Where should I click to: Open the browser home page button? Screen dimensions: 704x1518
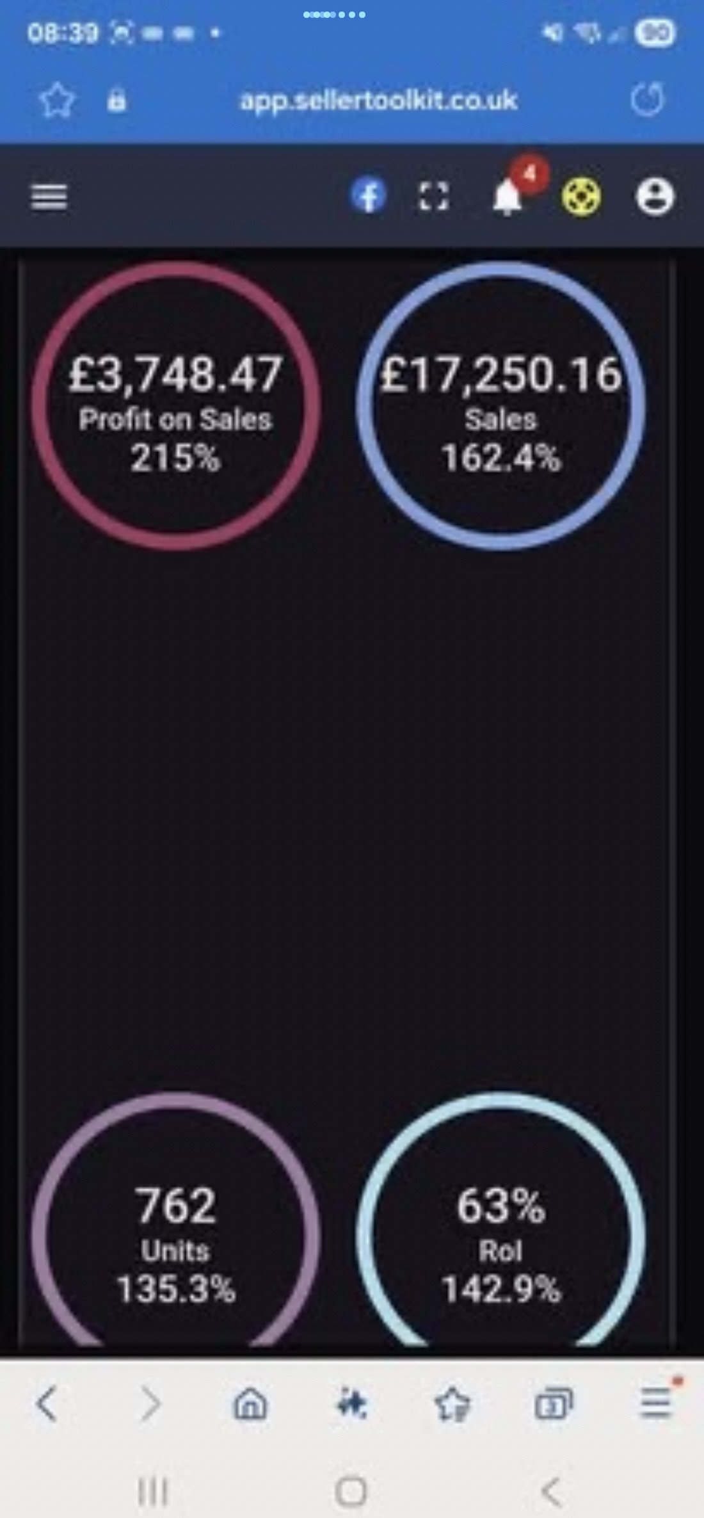click(250, 1403)
